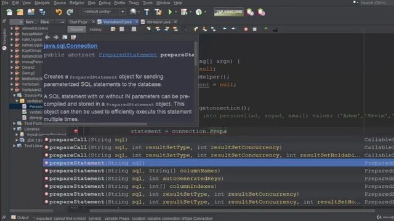394x221 pixels.
Task: Click the Save All toolbar icon
Action: point(42,12)
